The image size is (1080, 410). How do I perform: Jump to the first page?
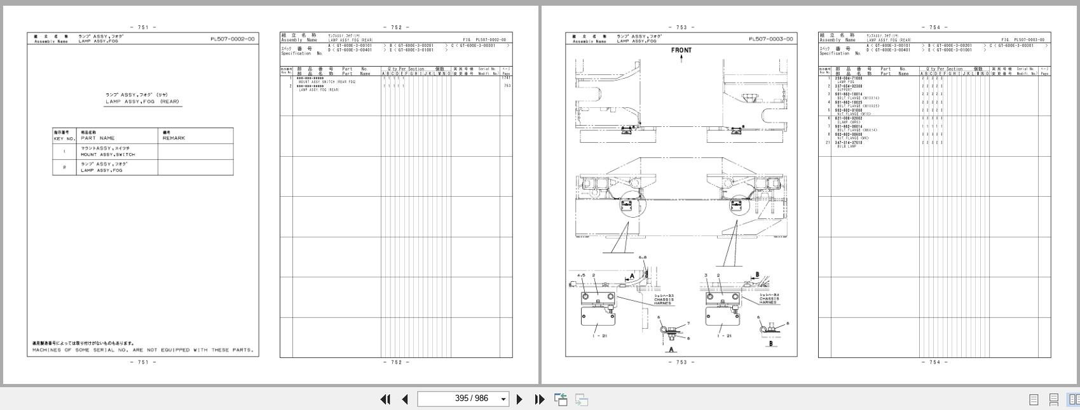coord(385,399)
